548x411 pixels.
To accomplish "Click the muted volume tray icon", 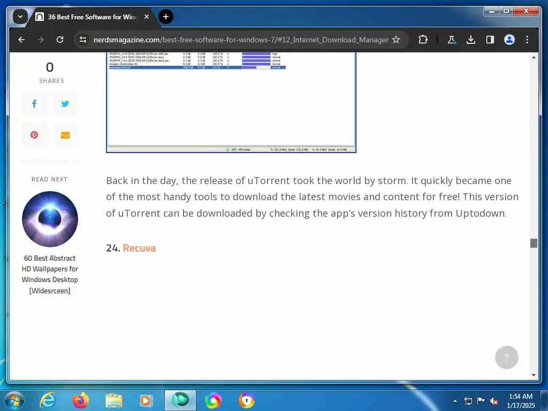I will [494, 401].
